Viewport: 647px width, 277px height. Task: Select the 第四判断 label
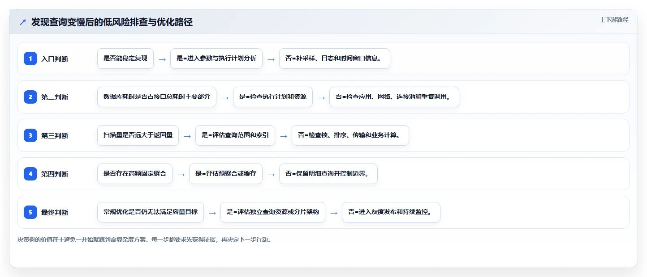coord(55,174)
